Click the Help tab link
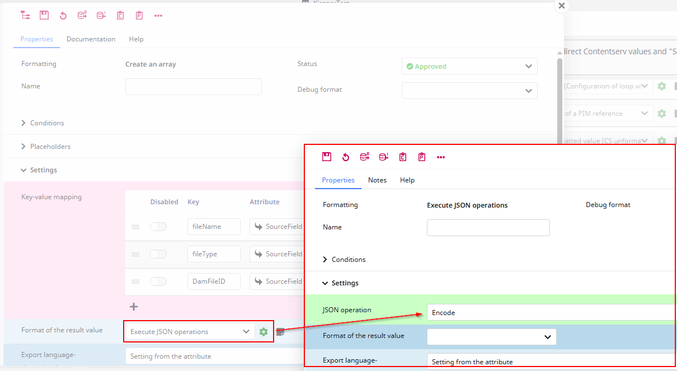This screenshot has width=677, height=371. pos(136,39)
